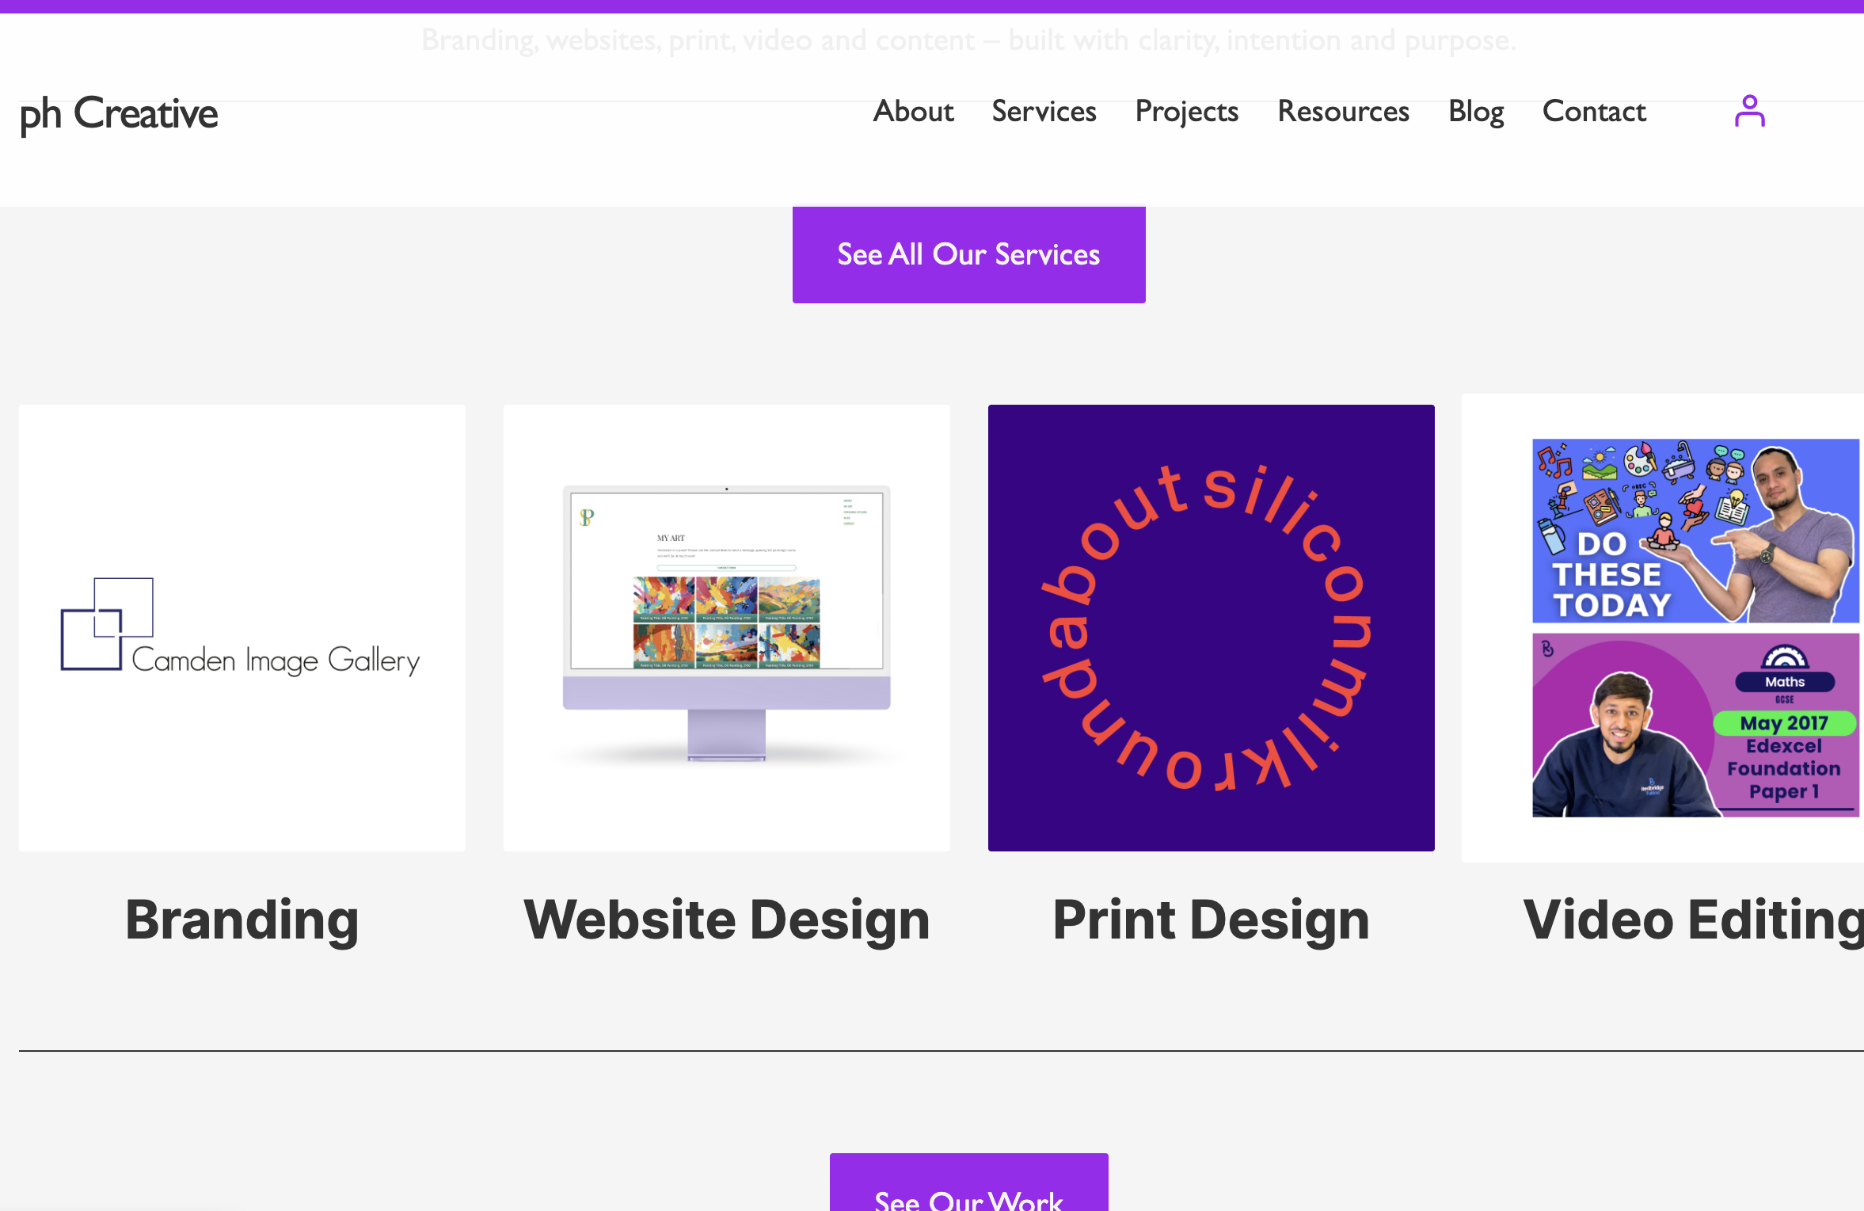Click the Video Editing heading
Viewport: 1864px width, 1211px height.
click(1693, 920)
